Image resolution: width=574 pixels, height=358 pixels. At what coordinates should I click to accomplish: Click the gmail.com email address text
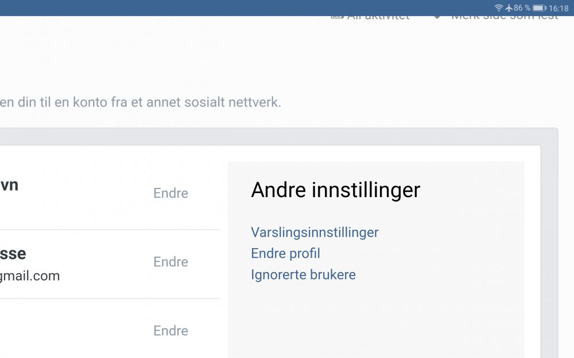[x=30, y=276]
